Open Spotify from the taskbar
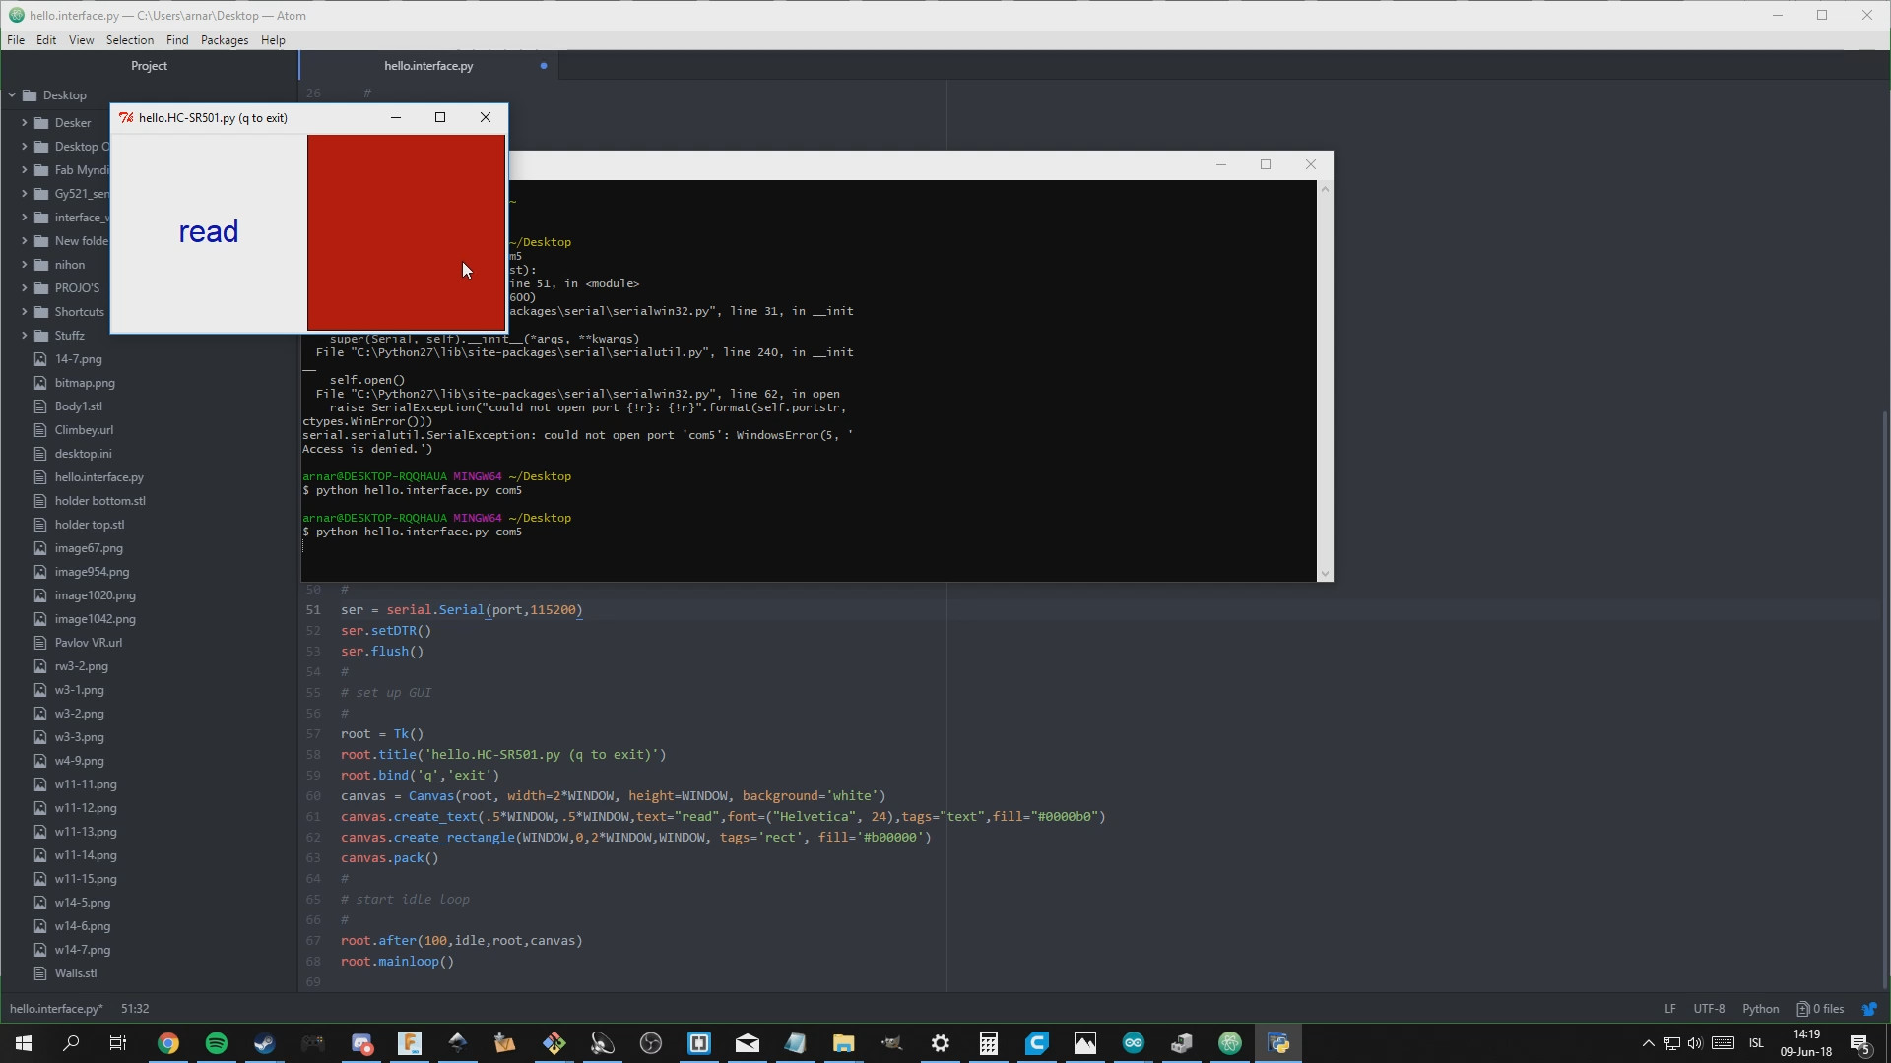The image size is (1891, 1063). pos(217,1043)
